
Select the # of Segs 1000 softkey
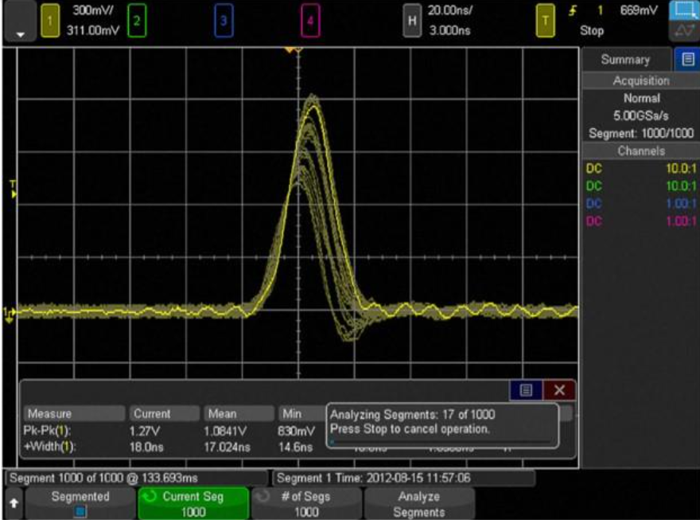tap(306, 503)
